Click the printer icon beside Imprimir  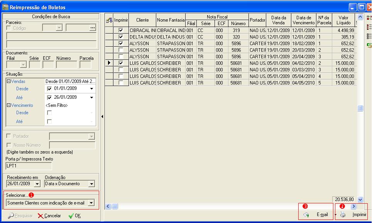[x=342, y=215]
